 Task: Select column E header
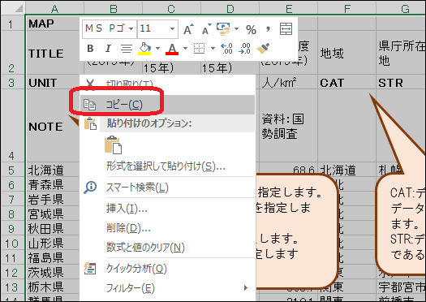289,8
